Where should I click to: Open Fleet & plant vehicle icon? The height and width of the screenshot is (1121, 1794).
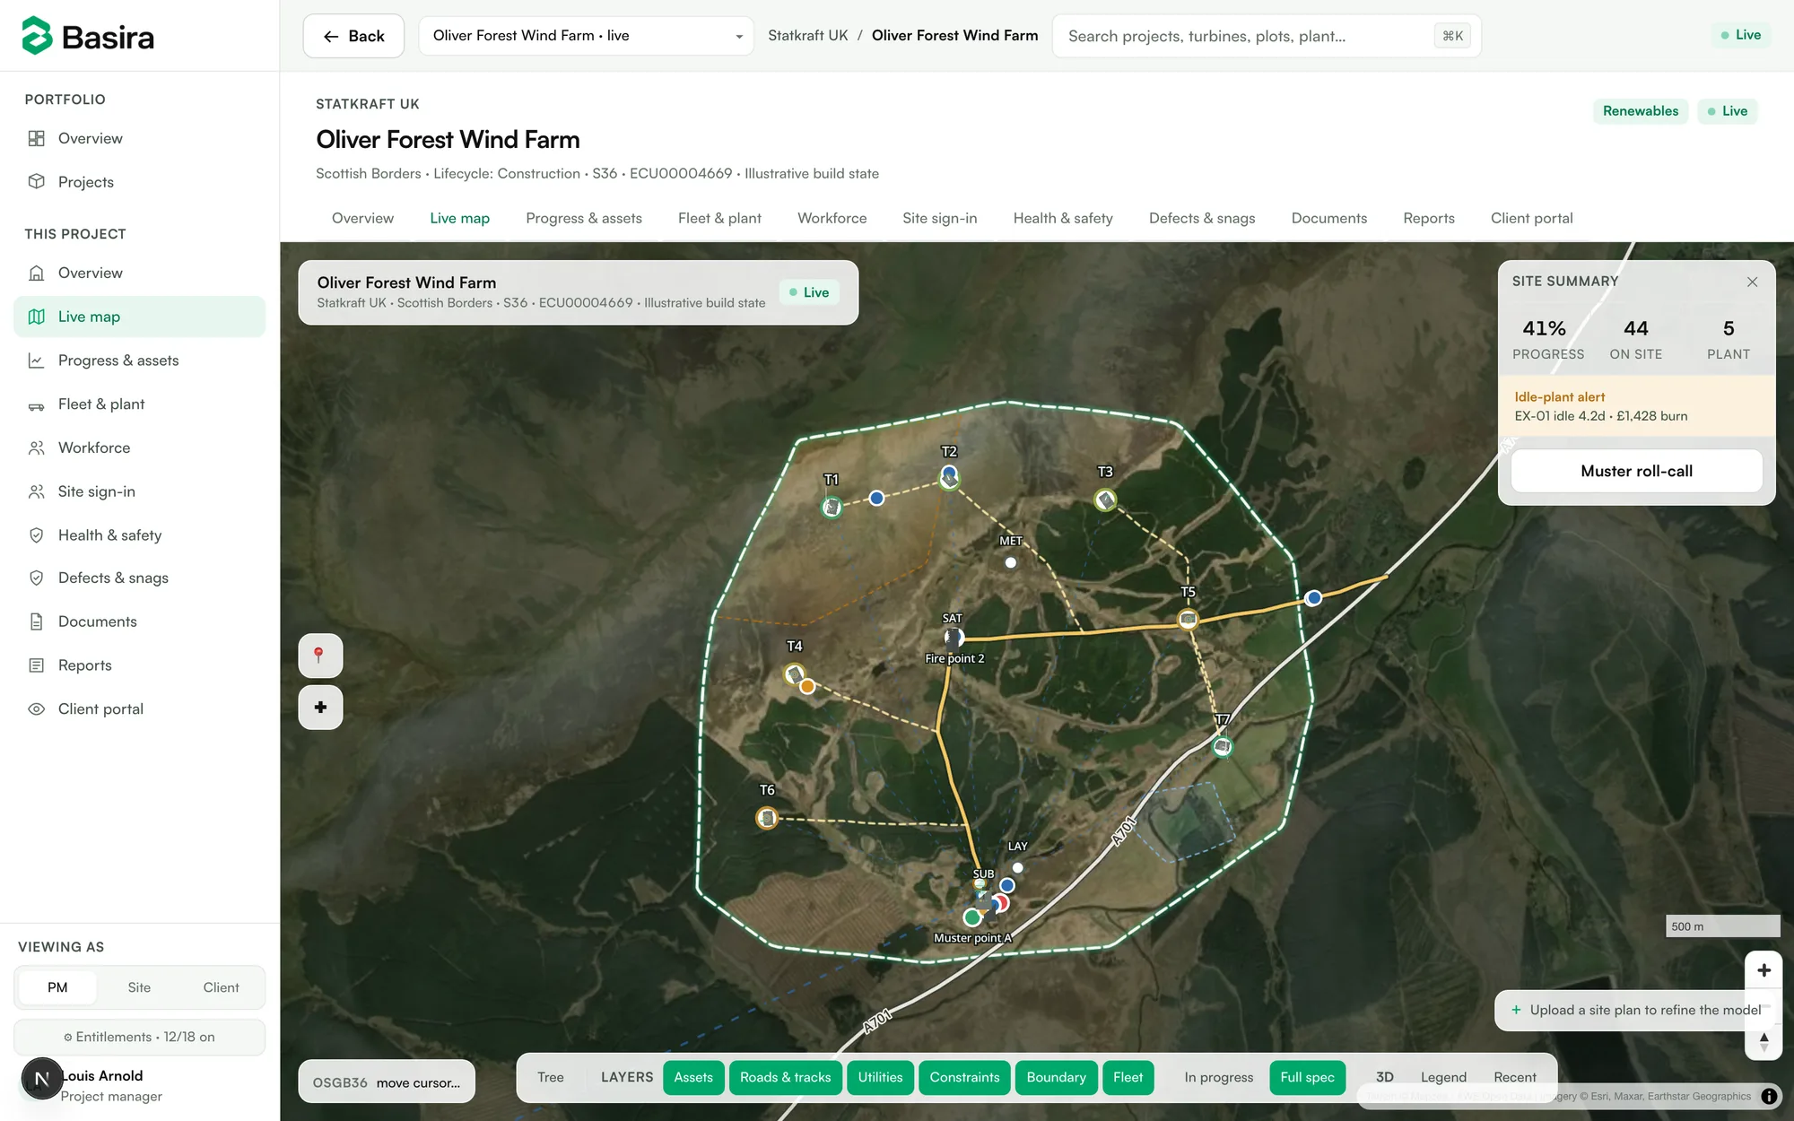(x=37, y=404)
